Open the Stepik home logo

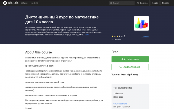[11, 3]
